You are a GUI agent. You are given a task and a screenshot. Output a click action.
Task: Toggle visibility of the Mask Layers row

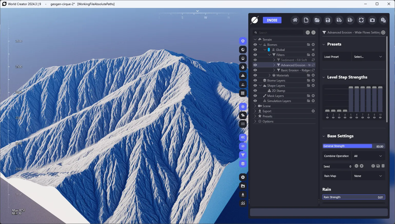click(x=255, y=96)
